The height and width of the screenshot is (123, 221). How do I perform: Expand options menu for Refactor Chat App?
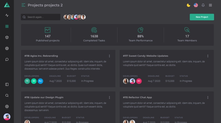pos(208,97)
